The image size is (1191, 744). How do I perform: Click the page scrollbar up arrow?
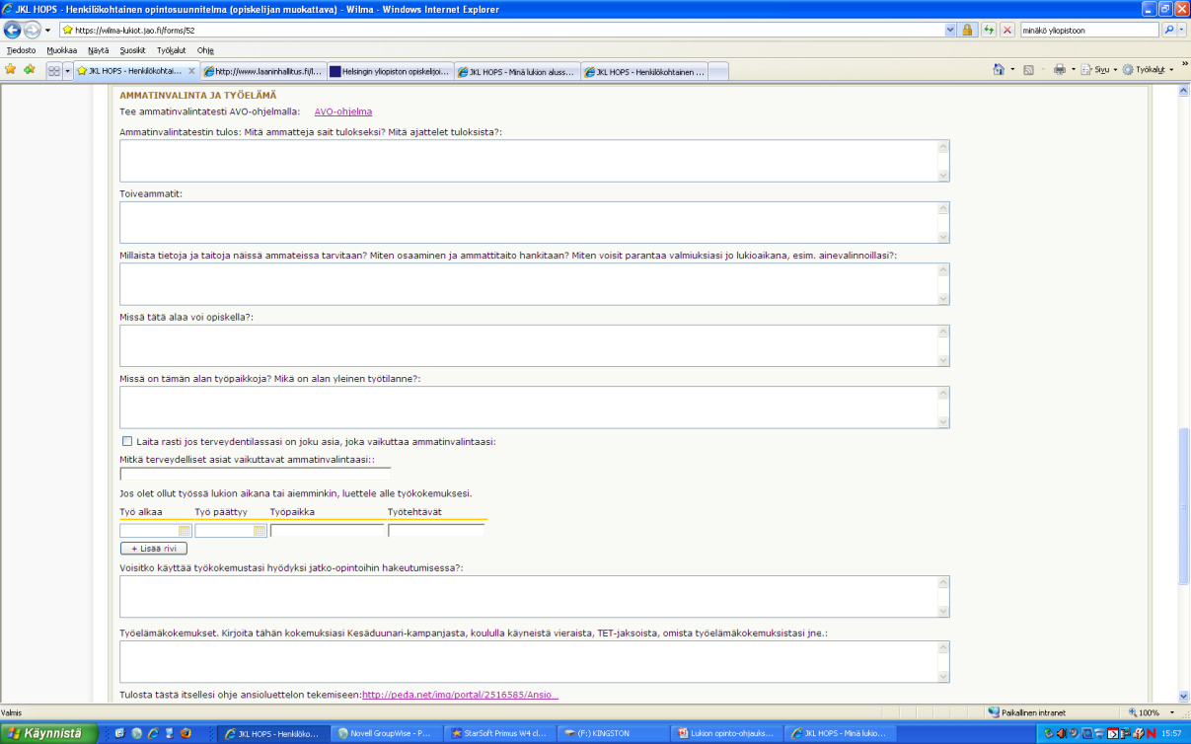(x=1183, y=91)
